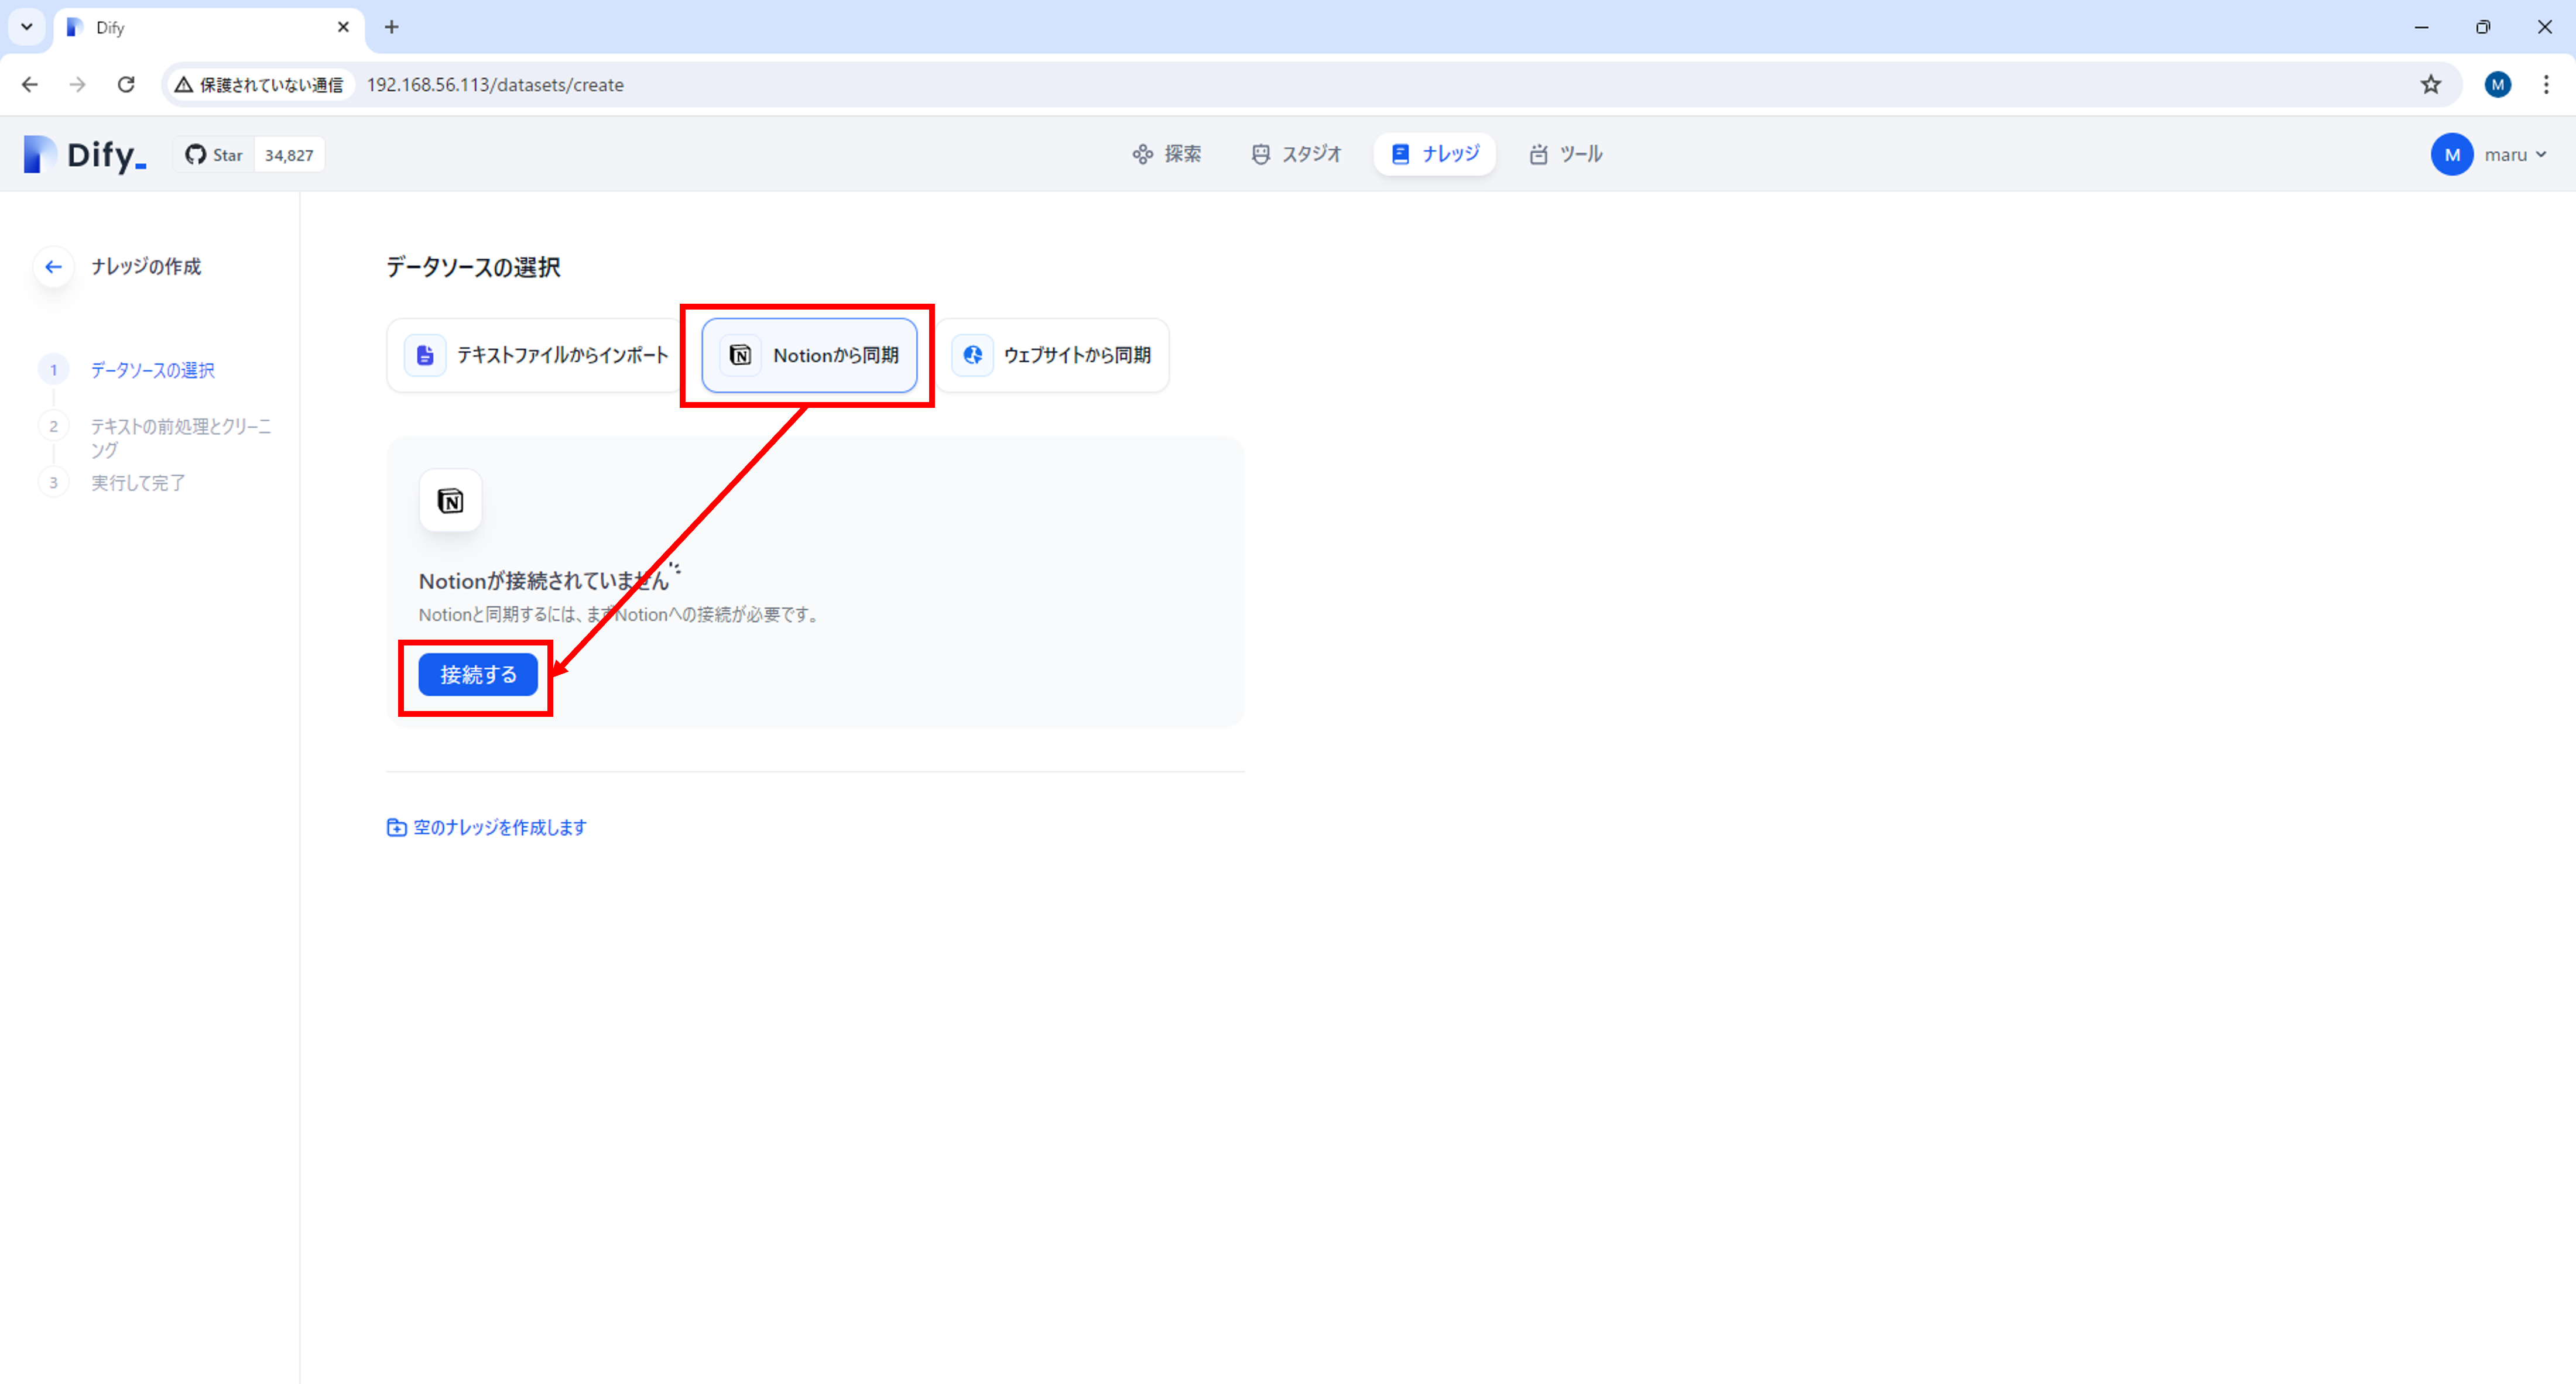Switch to the スタジオ tab

coord(1296,154)
